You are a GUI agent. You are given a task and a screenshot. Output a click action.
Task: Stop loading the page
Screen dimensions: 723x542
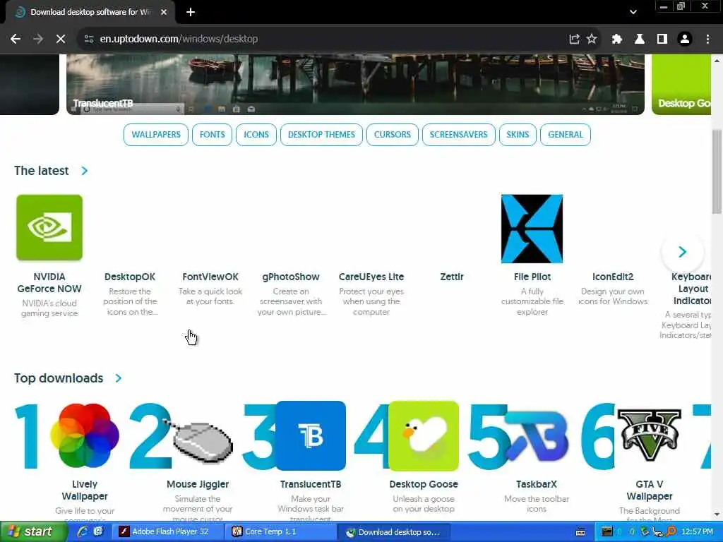61,39
